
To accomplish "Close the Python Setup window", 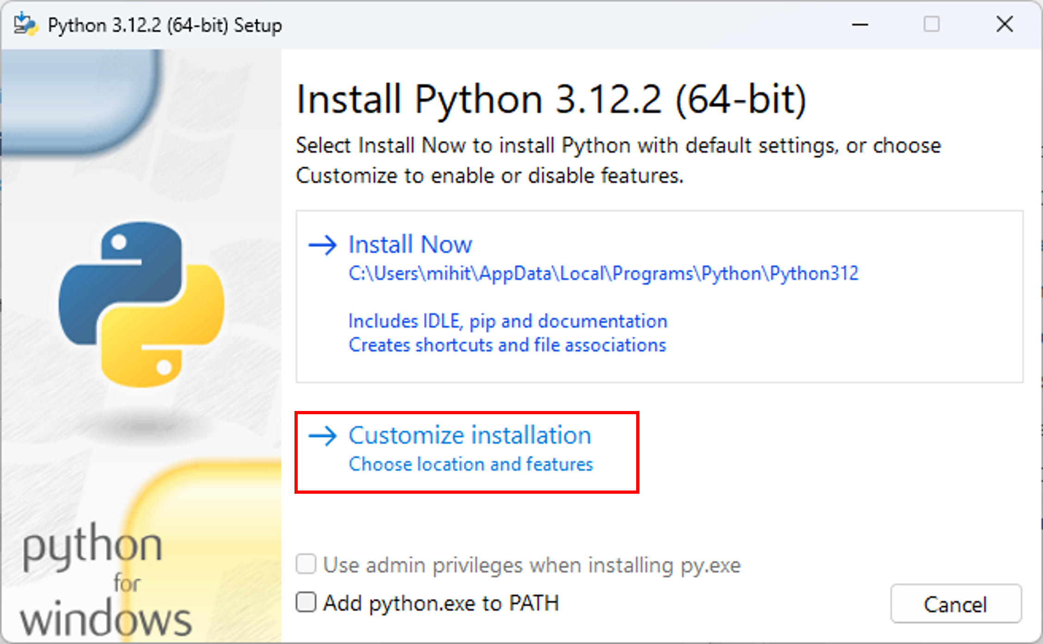I will [x=1004, y=25].
